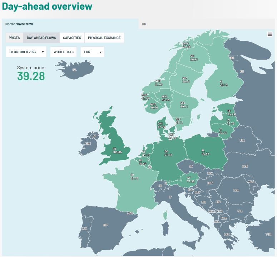
Task: Click the IT label on Italy
Action: pos(170,197)
